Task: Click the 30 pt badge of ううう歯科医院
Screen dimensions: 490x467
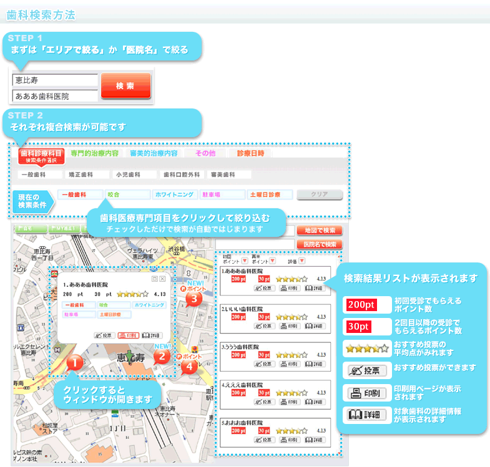Action: 264,355
